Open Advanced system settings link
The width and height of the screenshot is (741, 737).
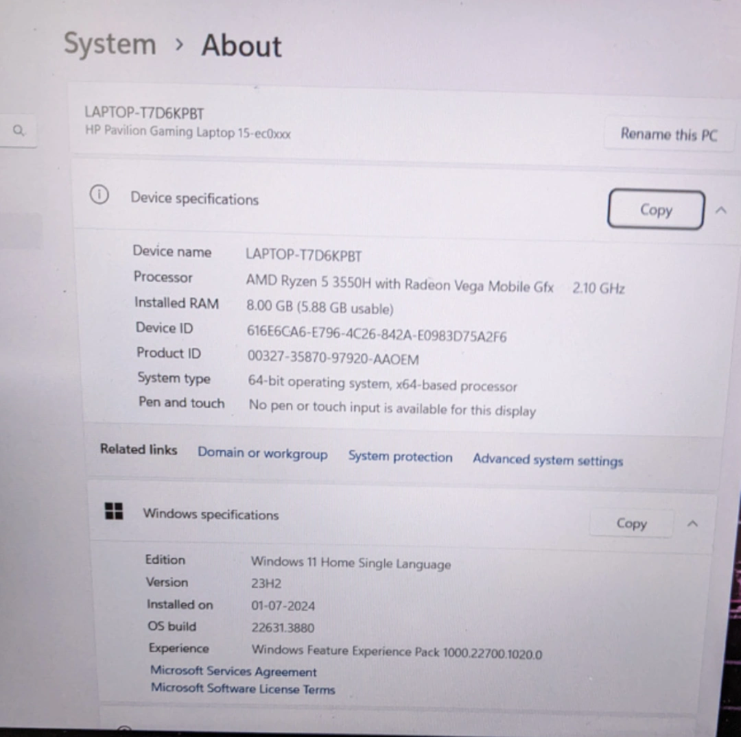(x=548, y=460)
